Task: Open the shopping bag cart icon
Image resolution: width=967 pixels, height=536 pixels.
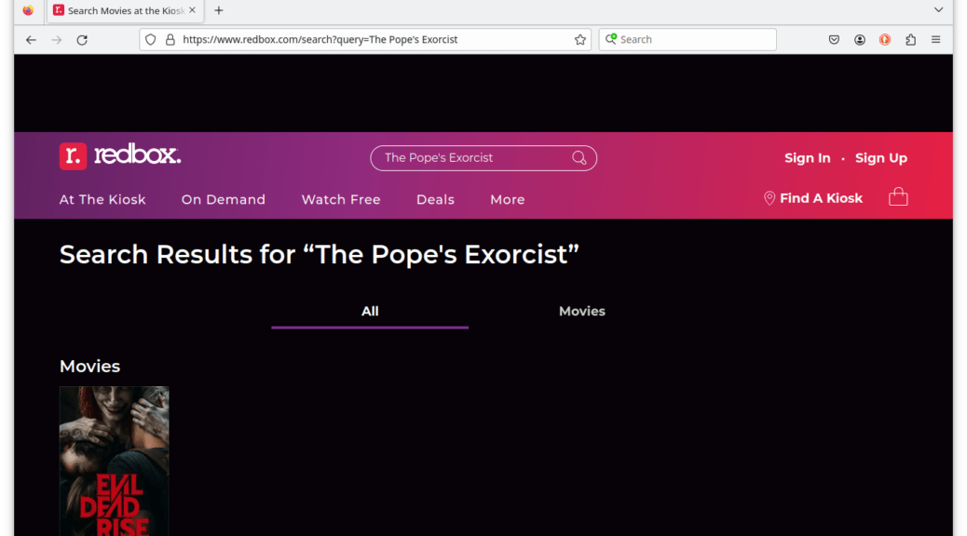Action: point(898,197)
